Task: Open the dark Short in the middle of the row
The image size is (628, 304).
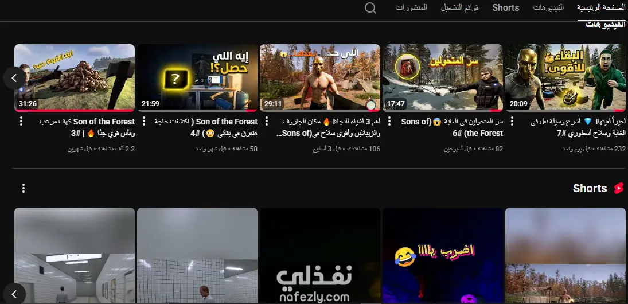Action: (320, 256)
